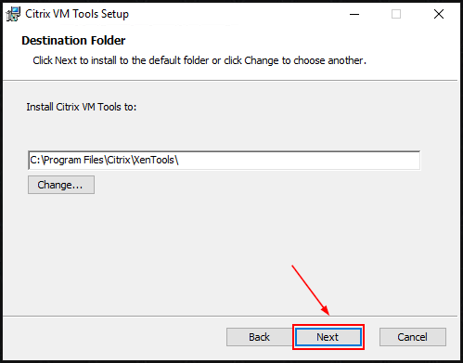
Task: Go Back to the previous setup page
Action: coord(259,337)
